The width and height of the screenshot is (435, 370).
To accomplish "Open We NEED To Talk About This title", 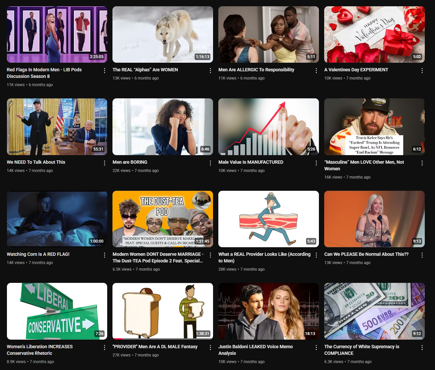I will point(36,162).
